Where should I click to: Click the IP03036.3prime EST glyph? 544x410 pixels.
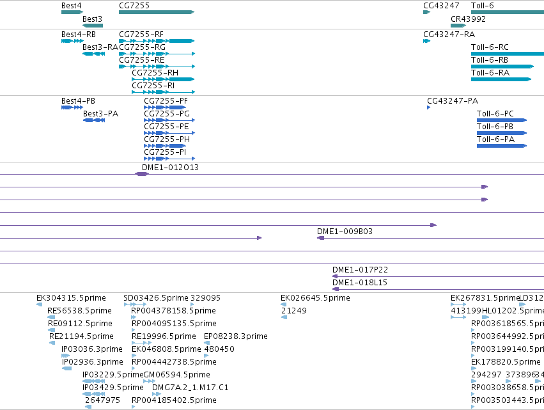click(66, 356)
